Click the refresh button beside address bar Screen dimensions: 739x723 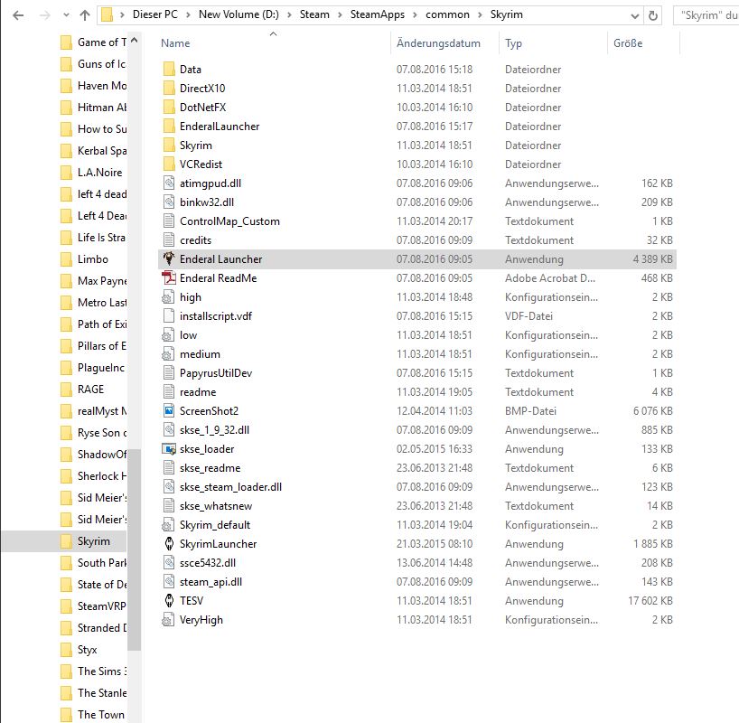[654, 14]
